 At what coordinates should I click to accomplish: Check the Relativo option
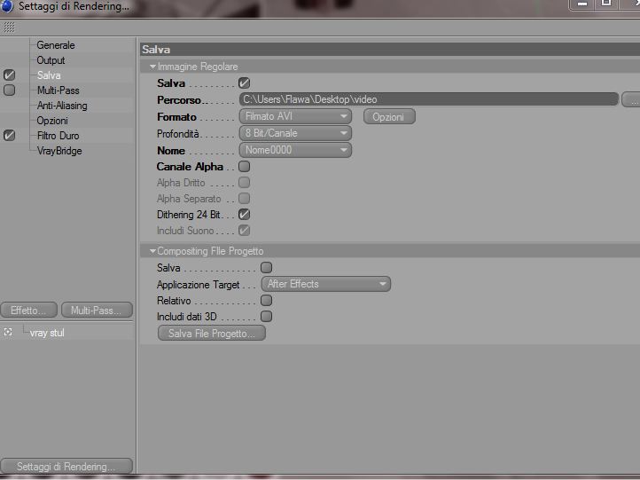tap(266, 300)
